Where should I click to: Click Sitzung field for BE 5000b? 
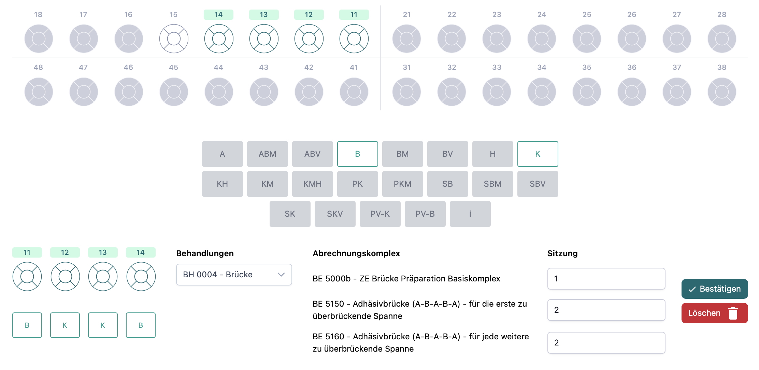pos(606,279)
